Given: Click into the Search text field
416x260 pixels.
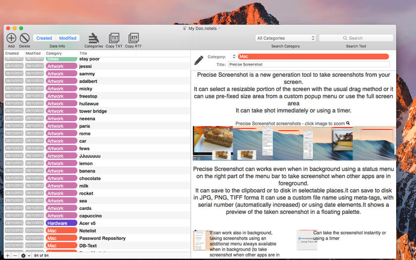Looking at the screenshot, I should pyautogui.click(x=356, y=38).
